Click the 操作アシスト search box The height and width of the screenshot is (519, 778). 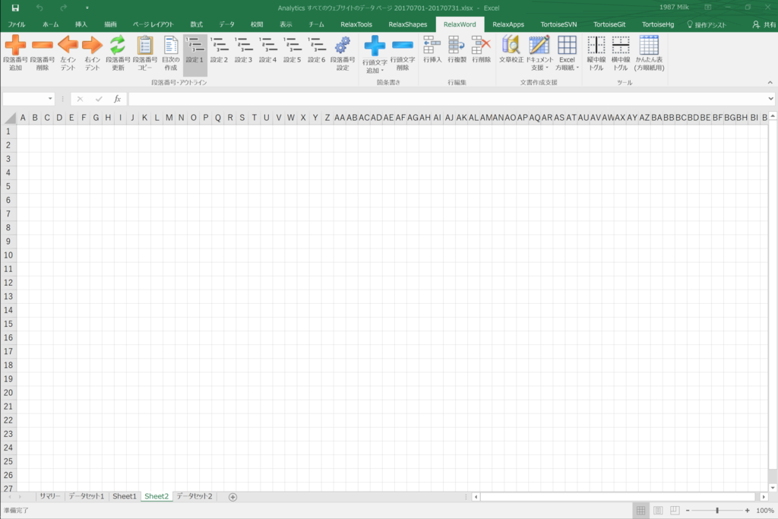[x=706, y=24]
